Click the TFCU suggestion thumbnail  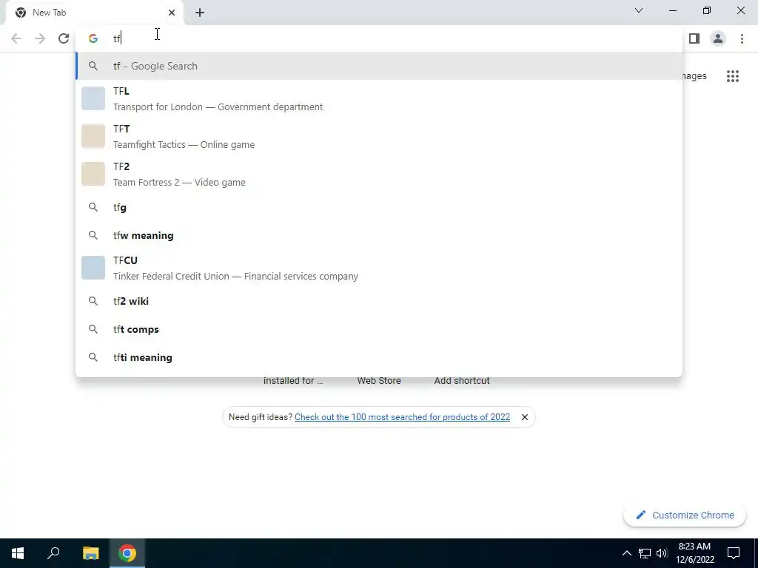point(93,268)
